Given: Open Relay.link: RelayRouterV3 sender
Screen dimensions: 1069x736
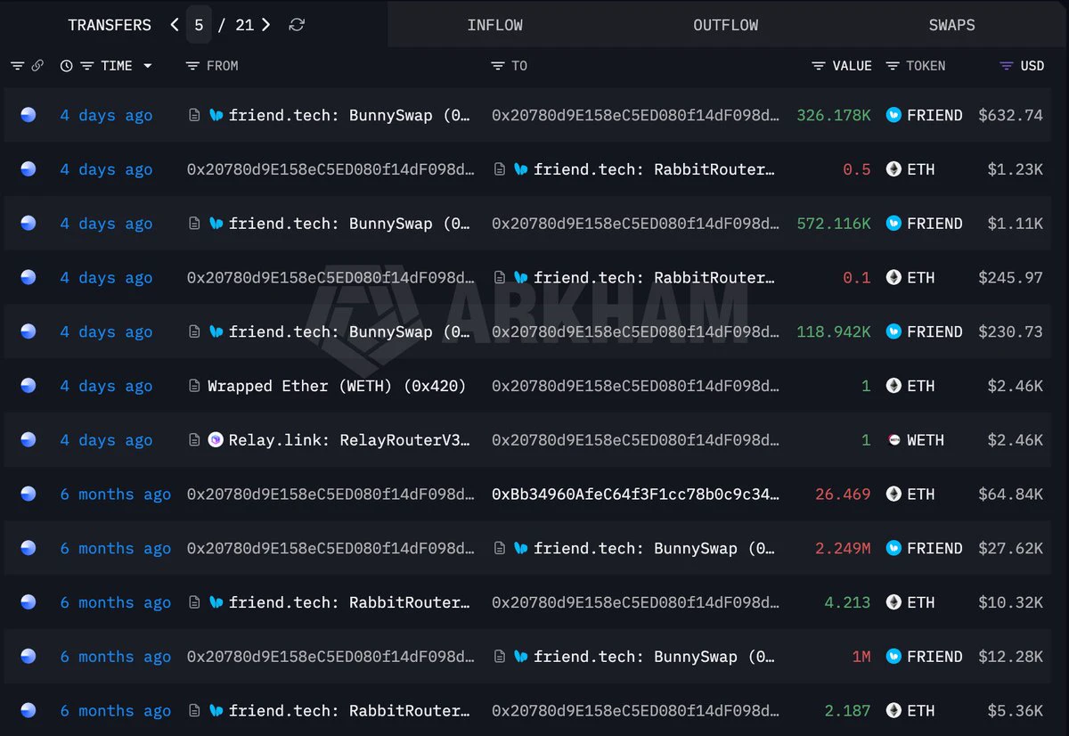Looking at the screenshot, I should pos(349,440).
